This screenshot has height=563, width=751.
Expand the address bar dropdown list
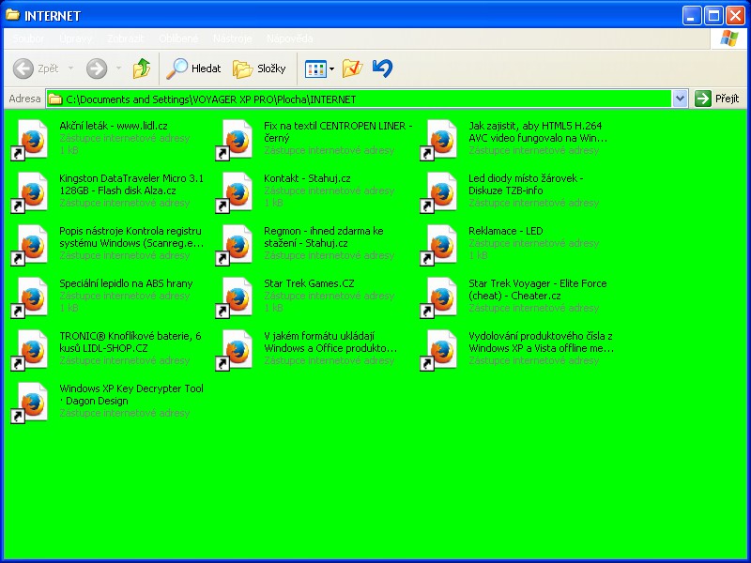click(680, 99)
